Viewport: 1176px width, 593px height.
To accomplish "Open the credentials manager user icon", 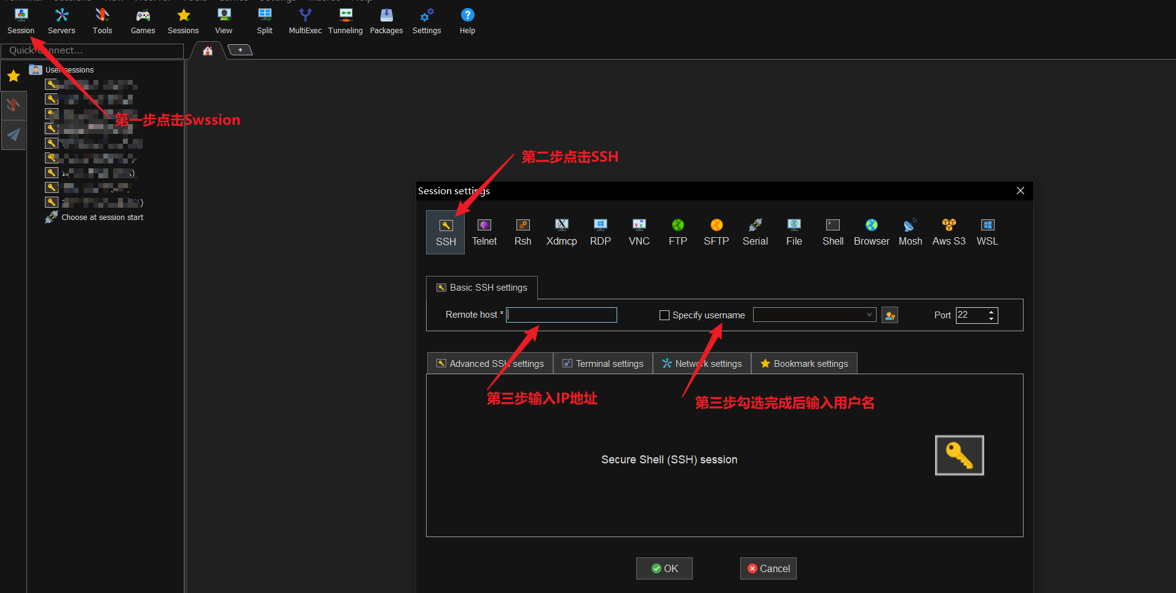I will pyautogui.click(x=890, y=315).
